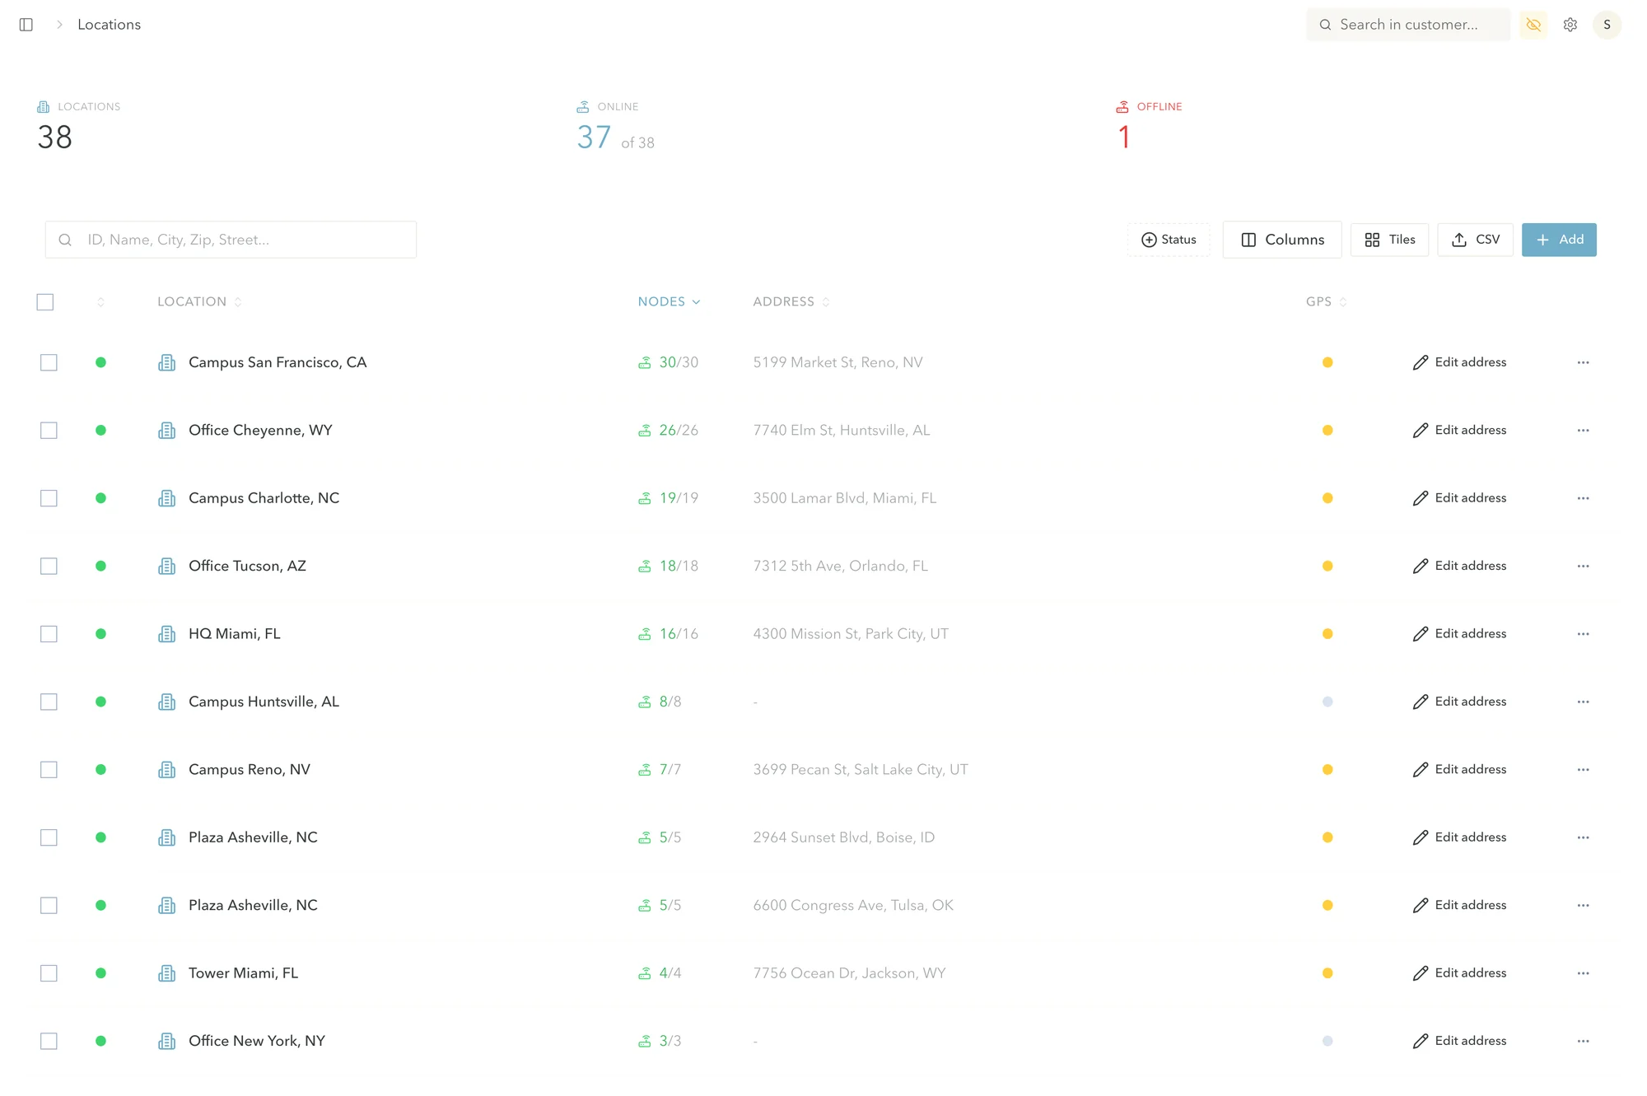Click the grey GPS dot for Campus Huntsville
This screenshot has height=1096, width=1647.
coord(1327,702)
